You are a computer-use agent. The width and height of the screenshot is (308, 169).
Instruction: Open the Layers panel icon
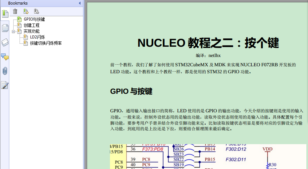5,42
